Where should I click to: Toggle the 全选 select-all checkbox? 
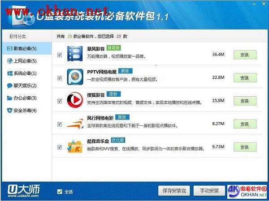(x=60, y=192)
